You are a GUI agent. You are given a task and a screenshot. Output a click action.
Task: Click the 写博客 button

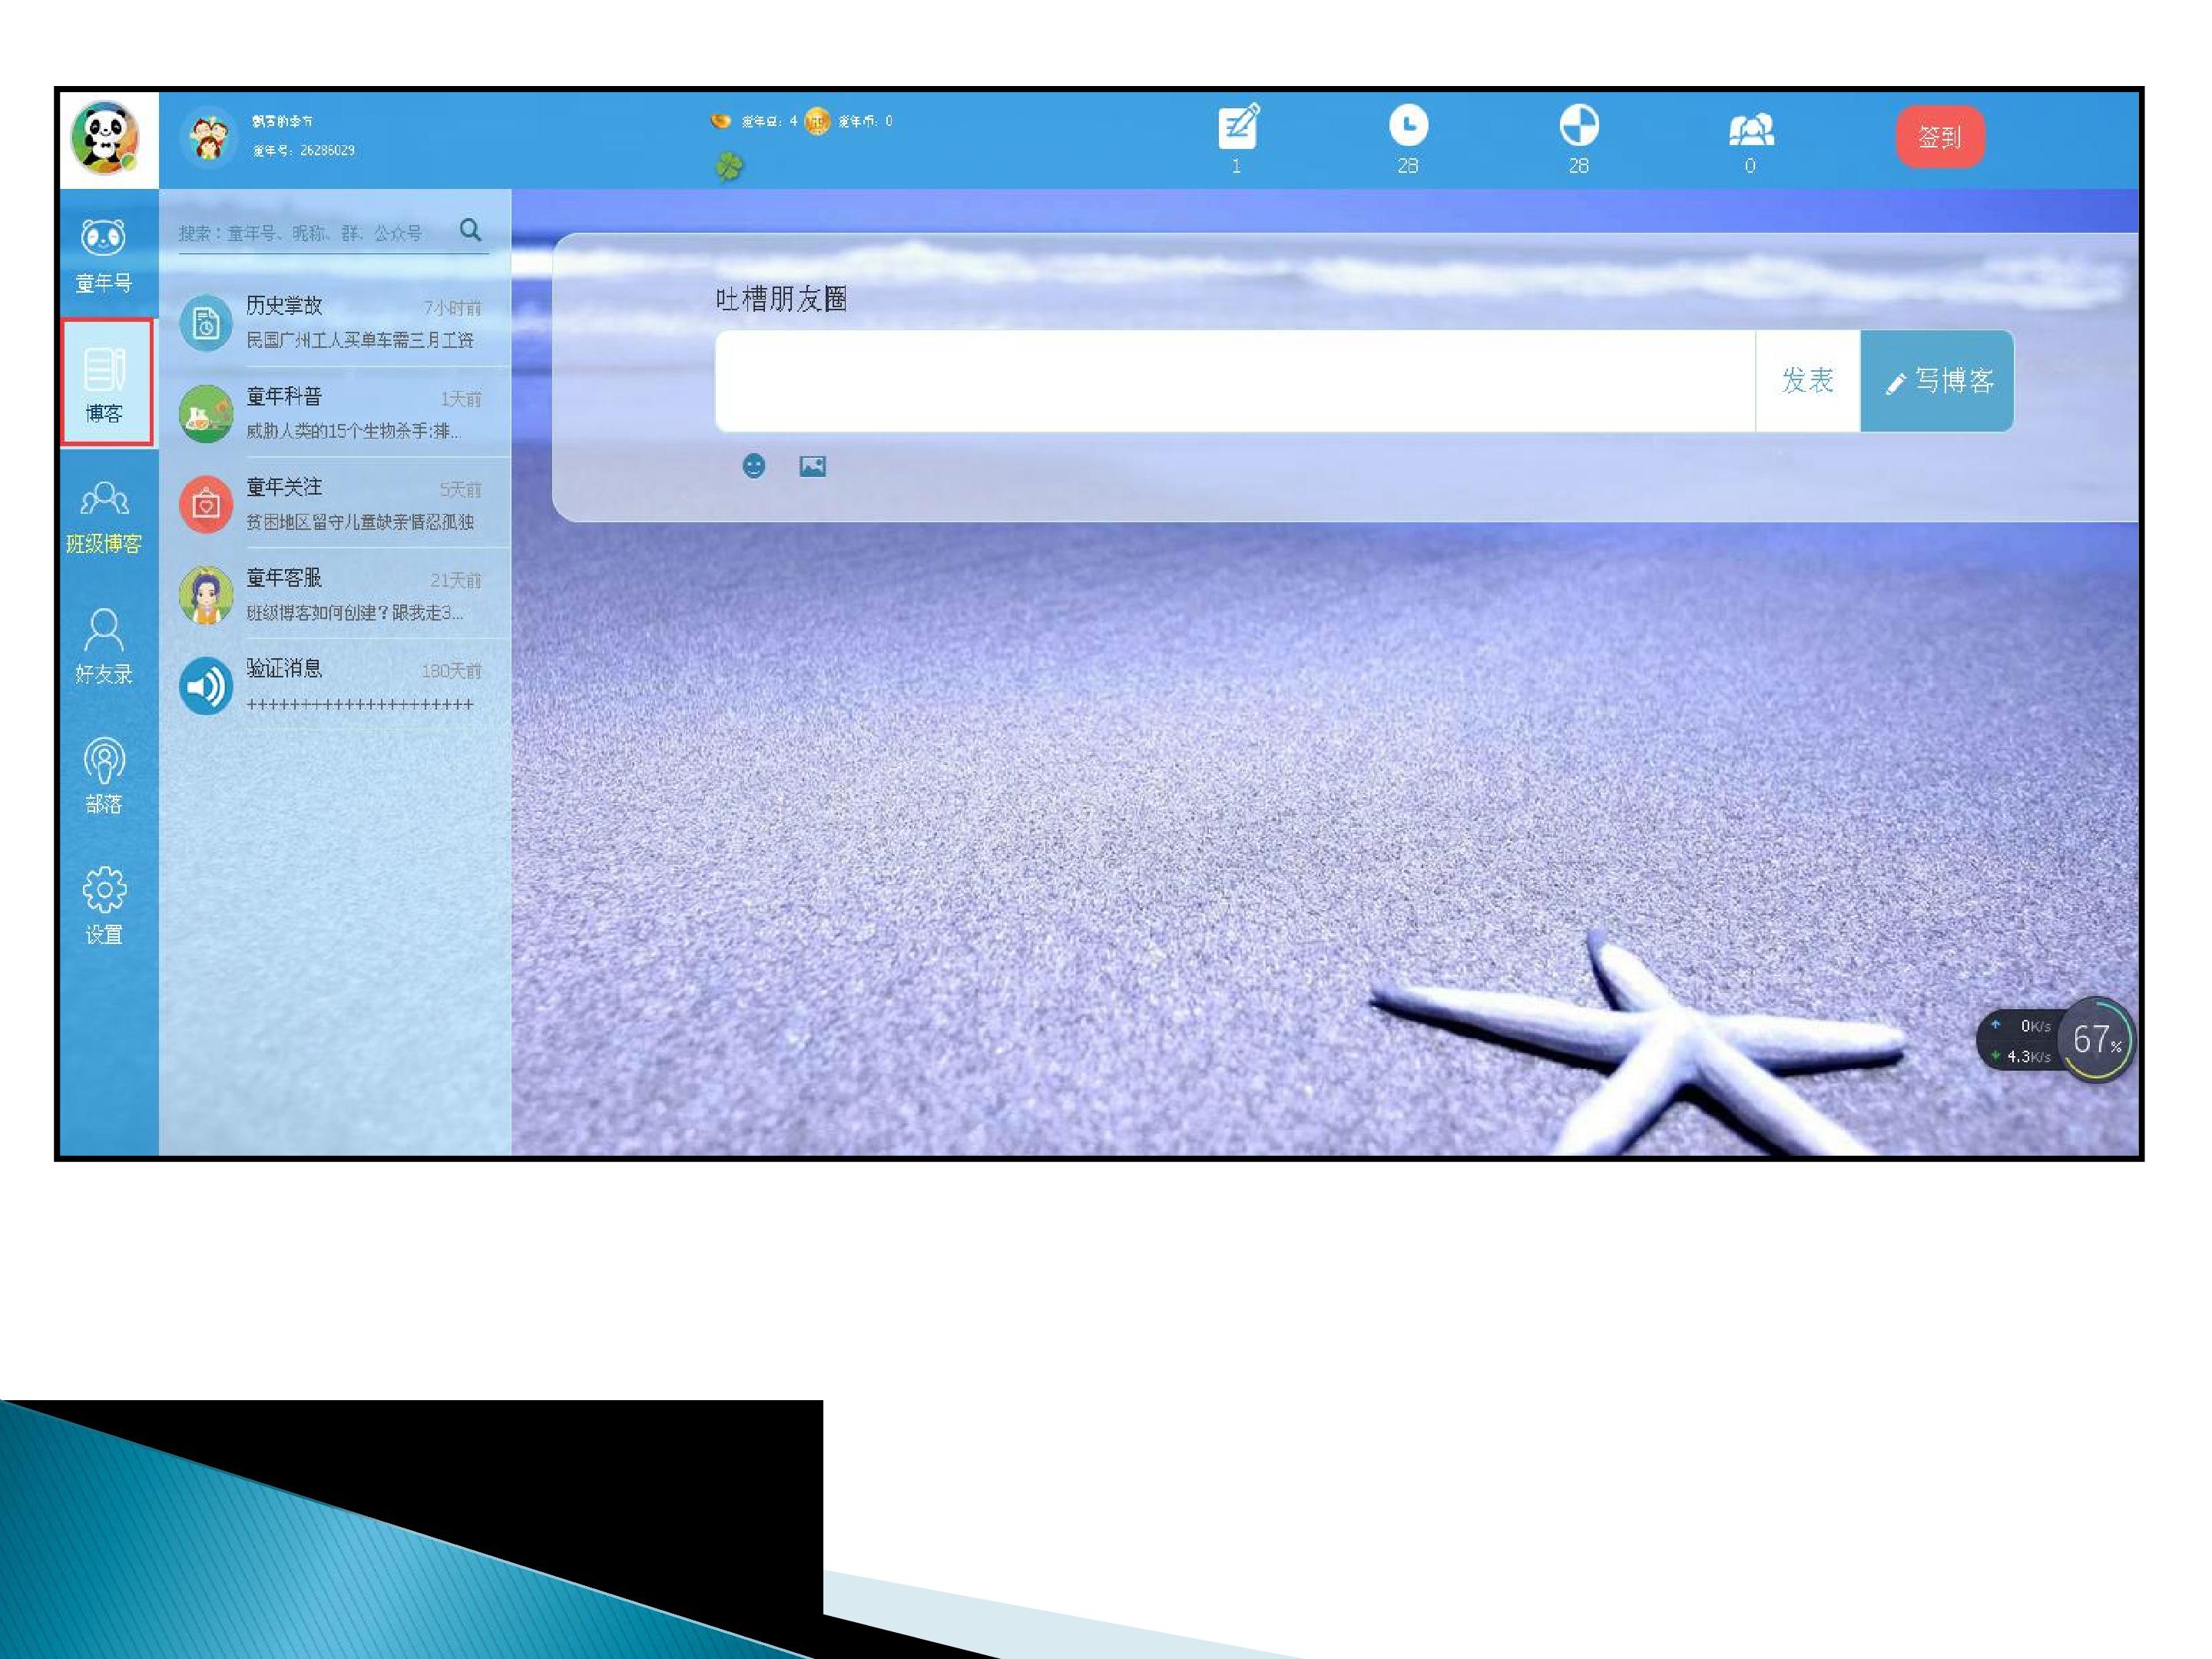1937,381
